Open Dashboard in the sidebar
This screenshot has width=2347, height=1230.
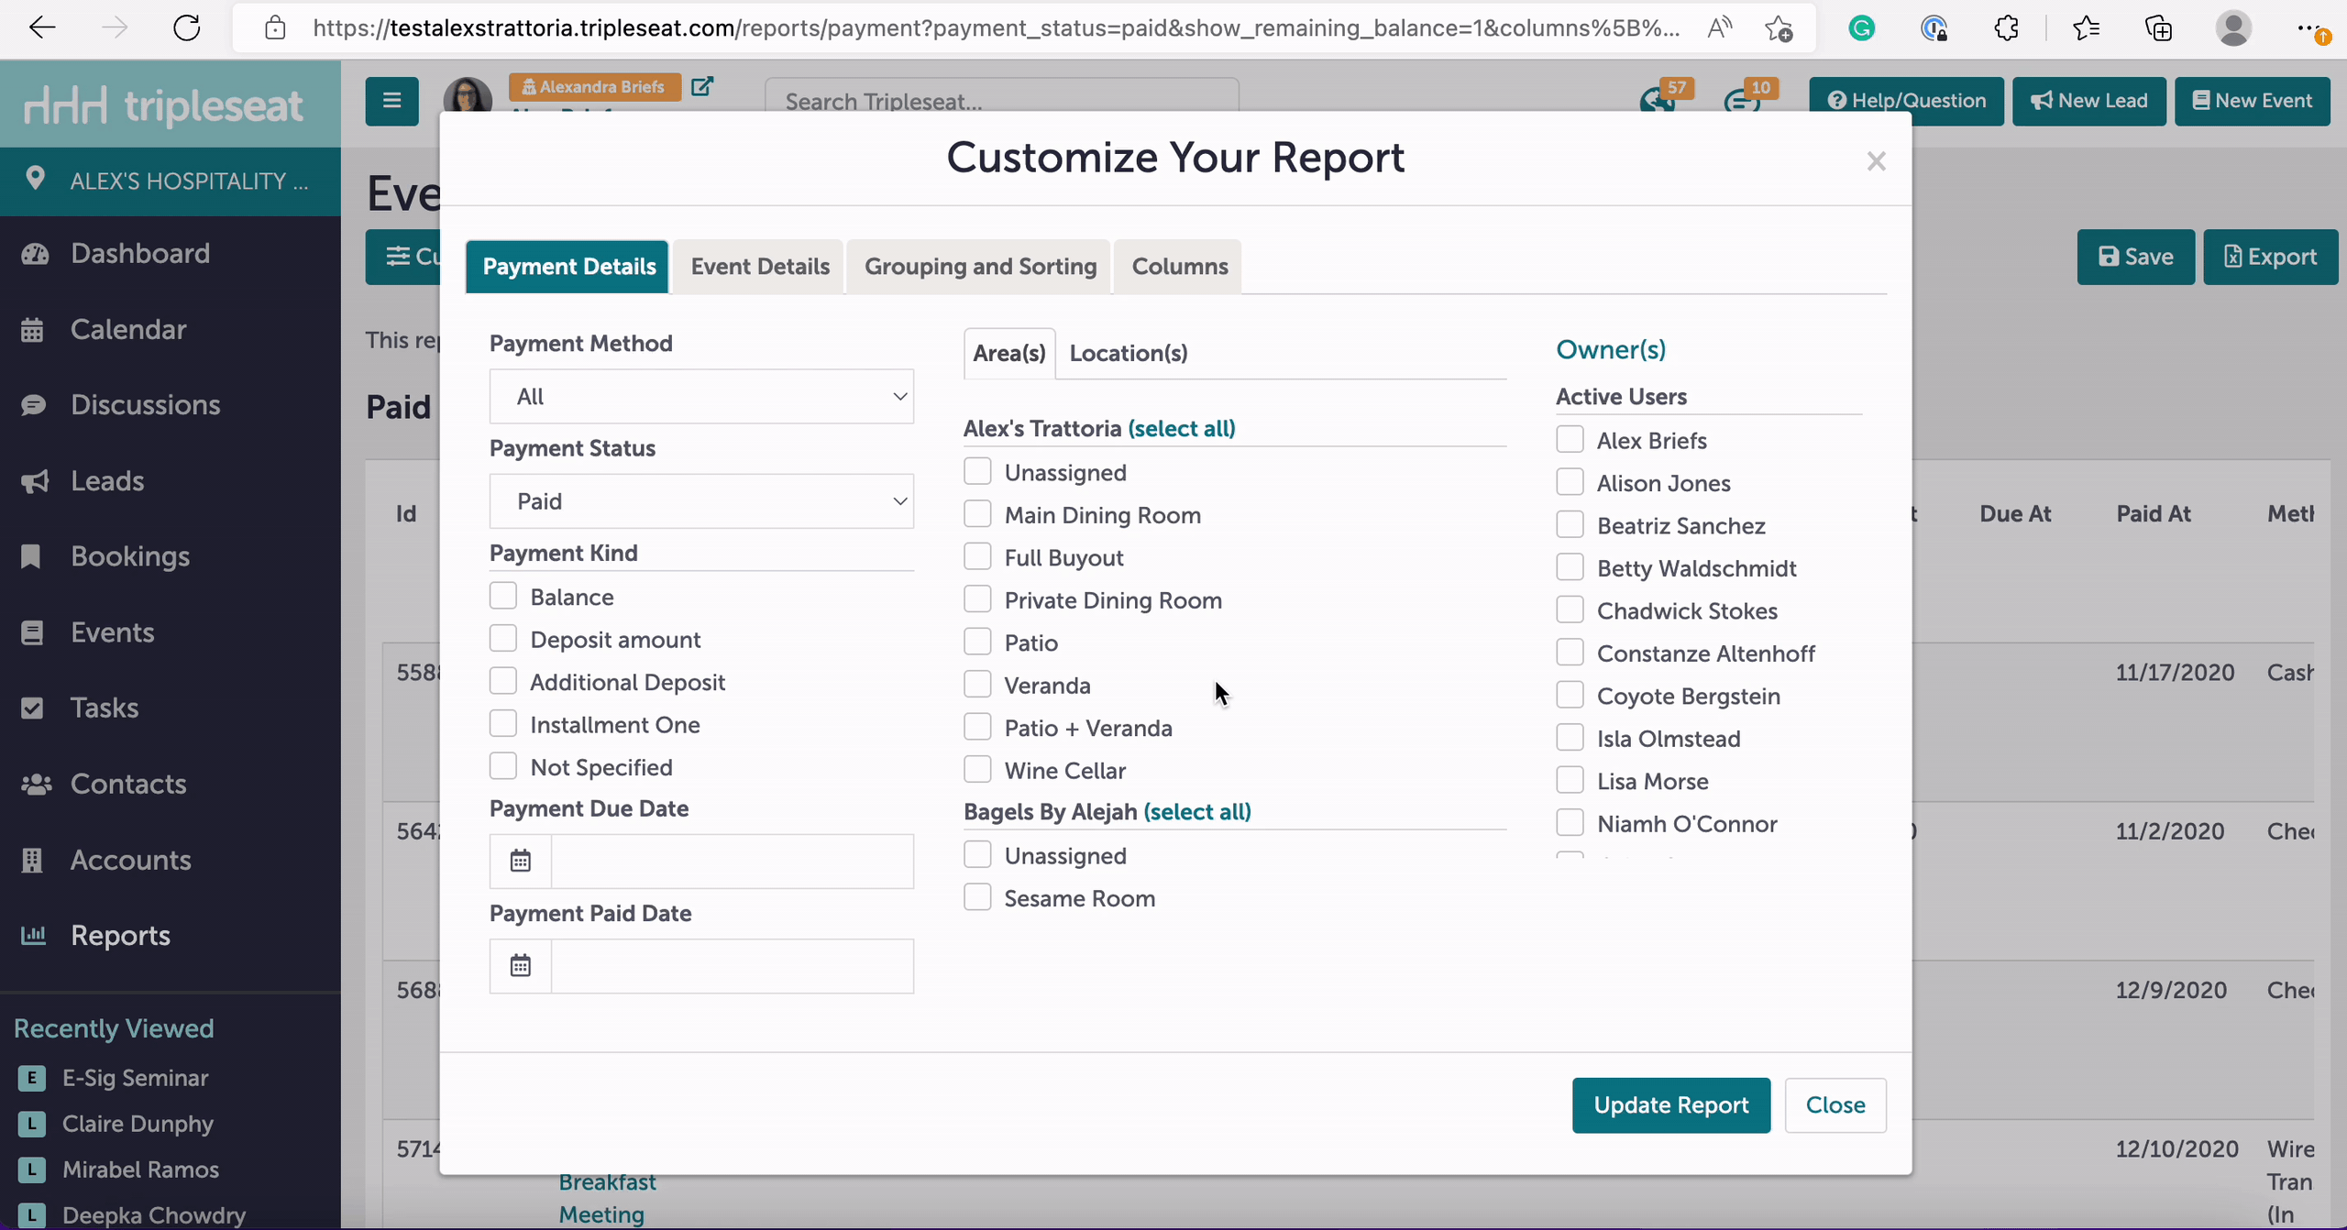(140, 253)
